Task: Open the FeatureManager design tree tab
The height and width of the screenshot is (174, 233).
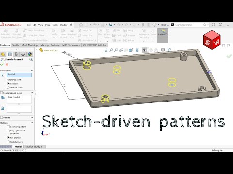Action: tap(3, 54)
